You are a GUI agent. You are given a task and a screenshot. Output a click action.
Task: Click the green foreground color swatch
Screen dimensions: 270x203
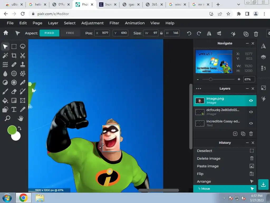point(12,130)
